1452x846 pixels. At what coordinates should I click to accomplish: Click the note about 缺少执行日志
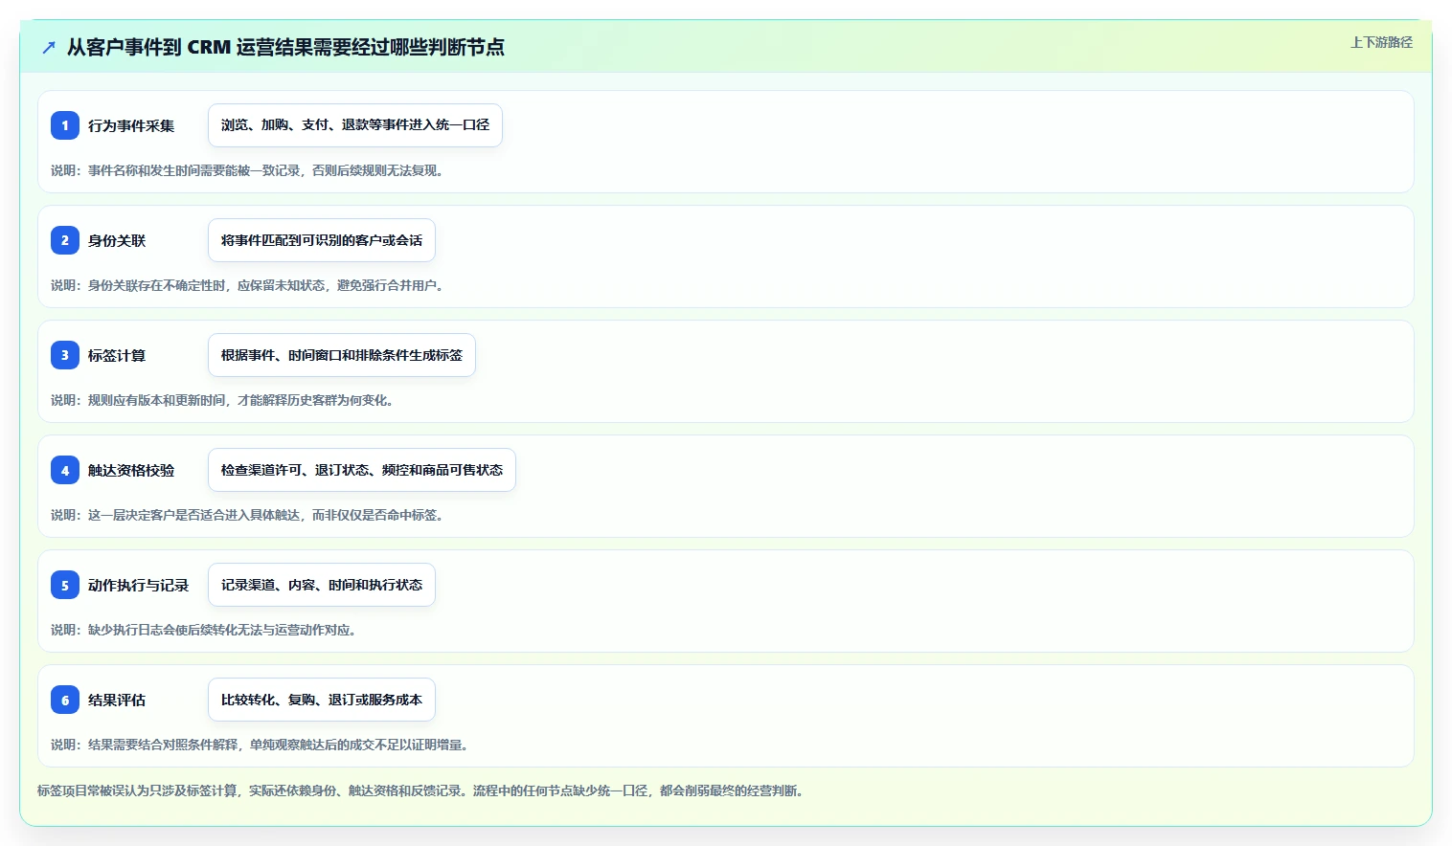click(x=204, y=630)
